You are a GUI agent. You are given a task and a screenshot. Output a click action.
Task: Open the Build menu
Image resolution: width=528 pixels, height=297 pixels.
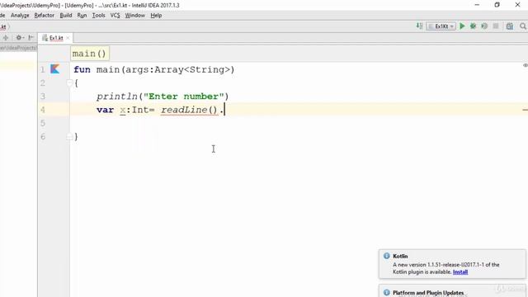pos(66,15)
